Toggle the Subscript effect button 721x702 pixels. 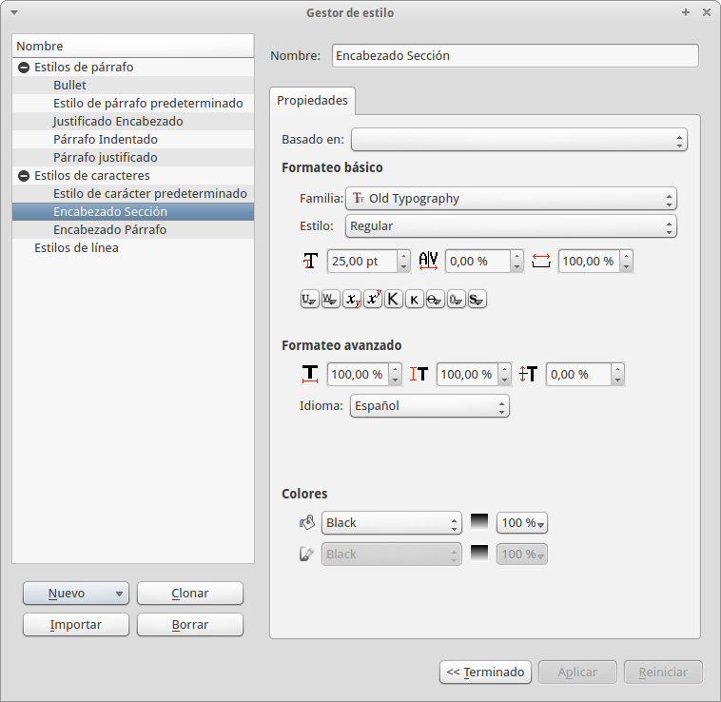coord(352,300)
